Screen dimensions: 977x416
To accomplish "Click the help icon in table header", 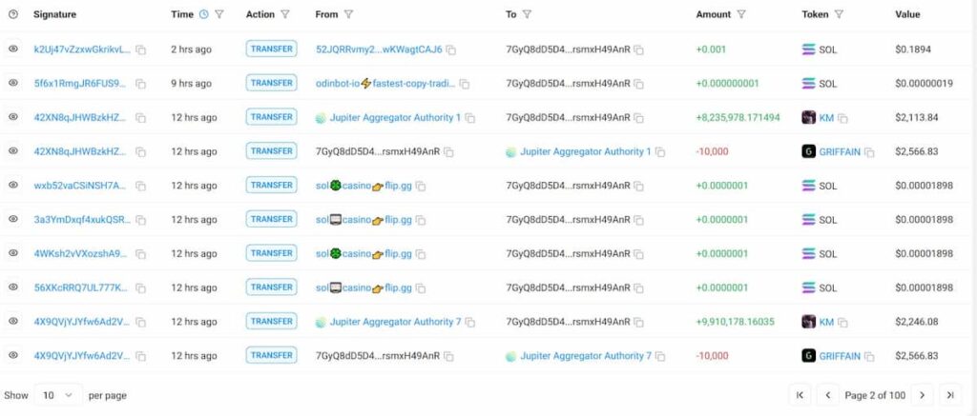I will click(x=13, y=14).
